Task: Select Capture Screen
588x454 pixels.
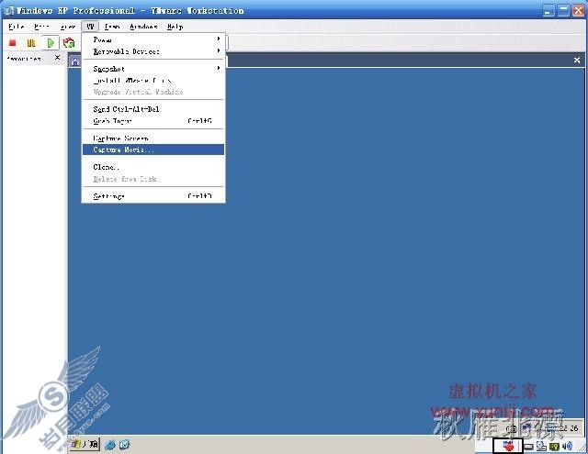Action: (153, 138)
